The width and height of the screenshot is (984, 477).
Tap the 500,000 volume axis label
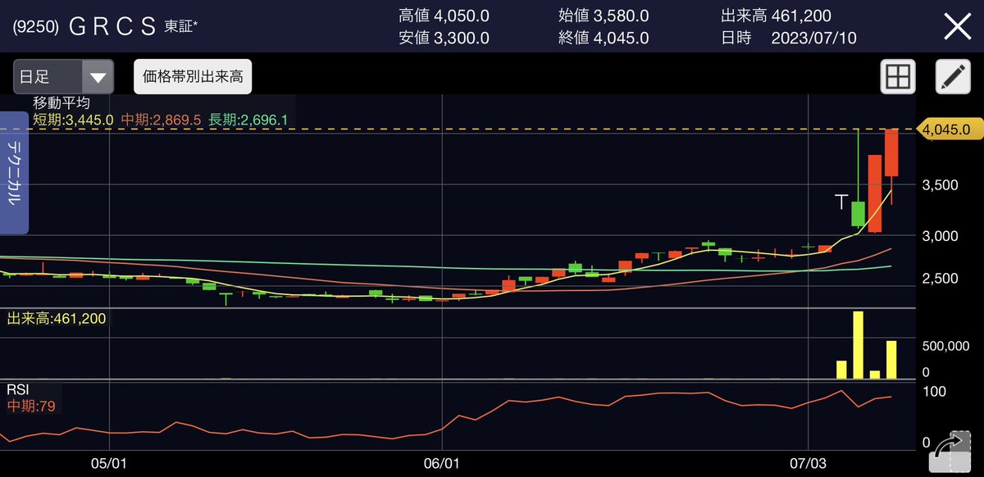click(x=945, y=347)
